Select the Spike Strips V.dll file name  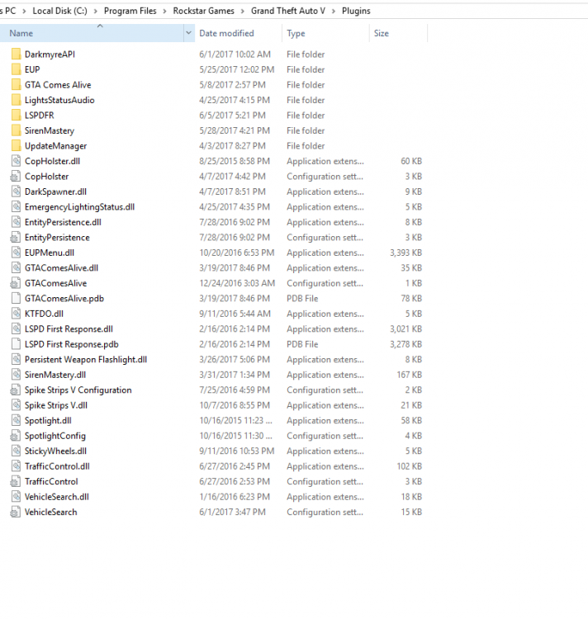[x=56, y=405]
